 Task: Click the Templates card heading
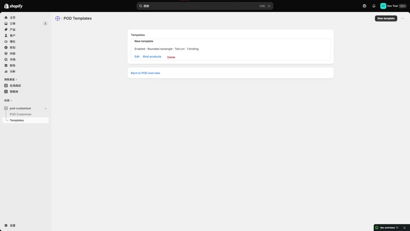tap(138, 35)
